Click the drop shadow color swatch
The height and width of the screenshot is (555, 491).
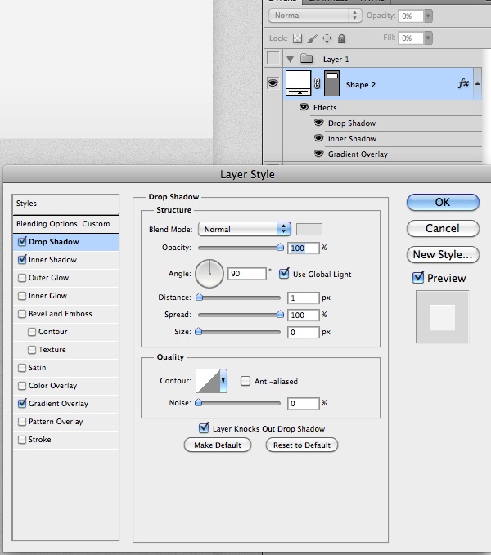click(309, 229)
